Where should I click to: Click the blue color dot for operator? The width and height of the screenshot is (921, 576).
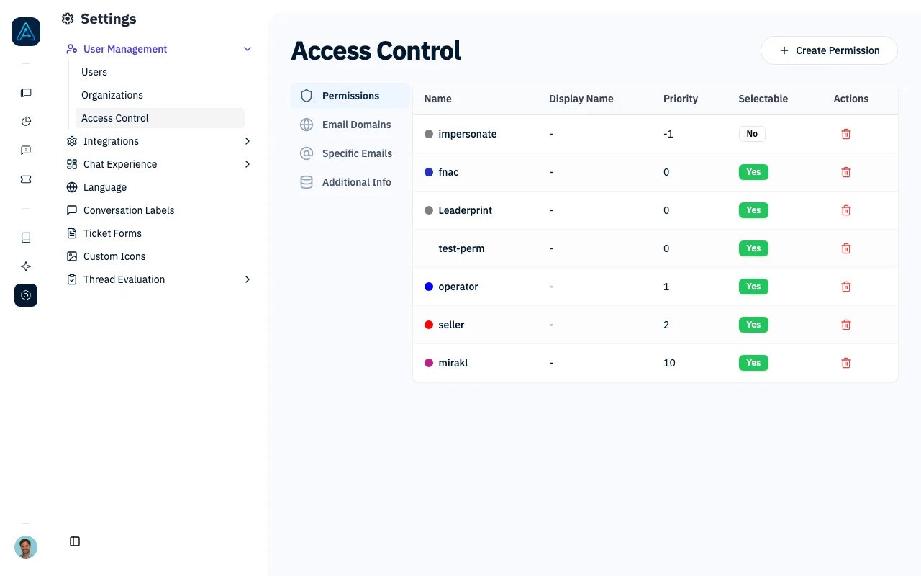tap(429, 287)
